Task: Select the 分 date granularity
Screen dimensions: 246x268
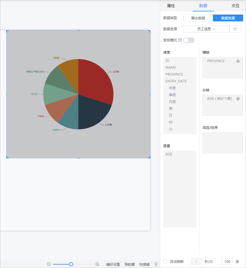Action: (171, 129)
